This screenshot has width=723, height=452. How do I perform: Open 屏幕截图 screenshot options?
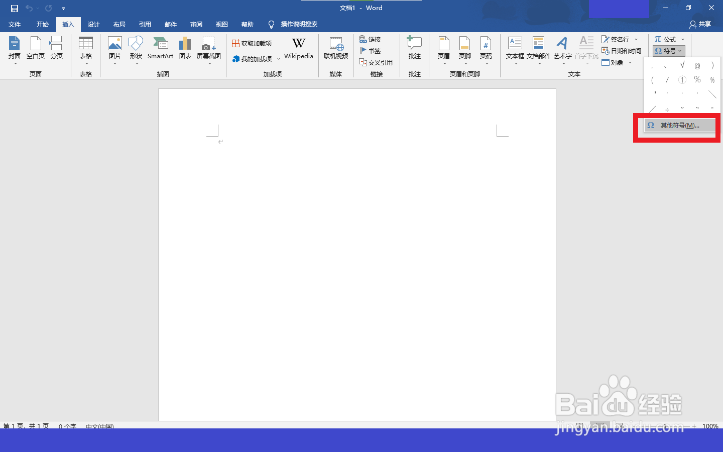coord(209,51)
